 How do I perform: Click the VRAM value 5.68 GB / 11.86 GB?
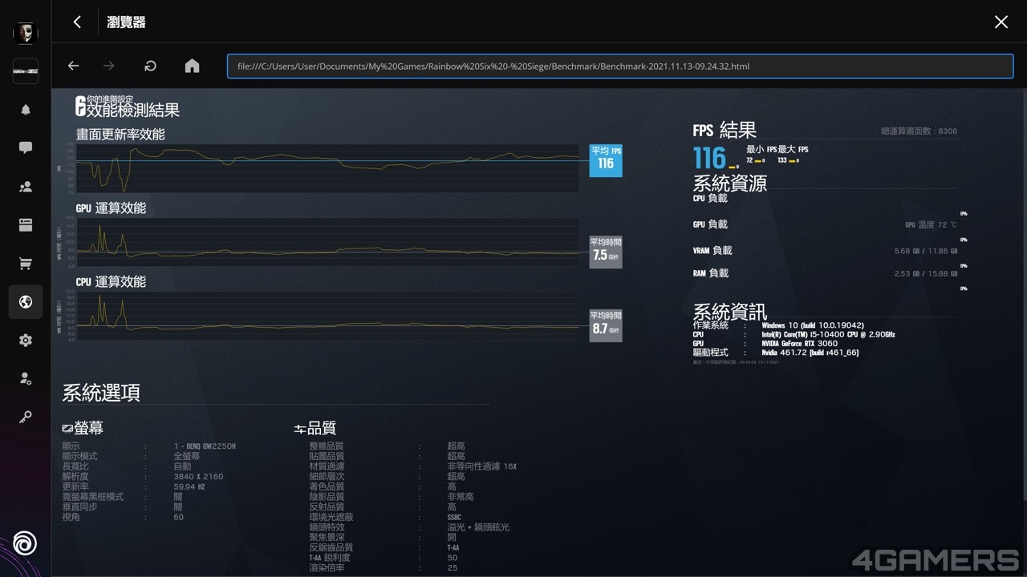pyautogui.click(x=925, y=251)
